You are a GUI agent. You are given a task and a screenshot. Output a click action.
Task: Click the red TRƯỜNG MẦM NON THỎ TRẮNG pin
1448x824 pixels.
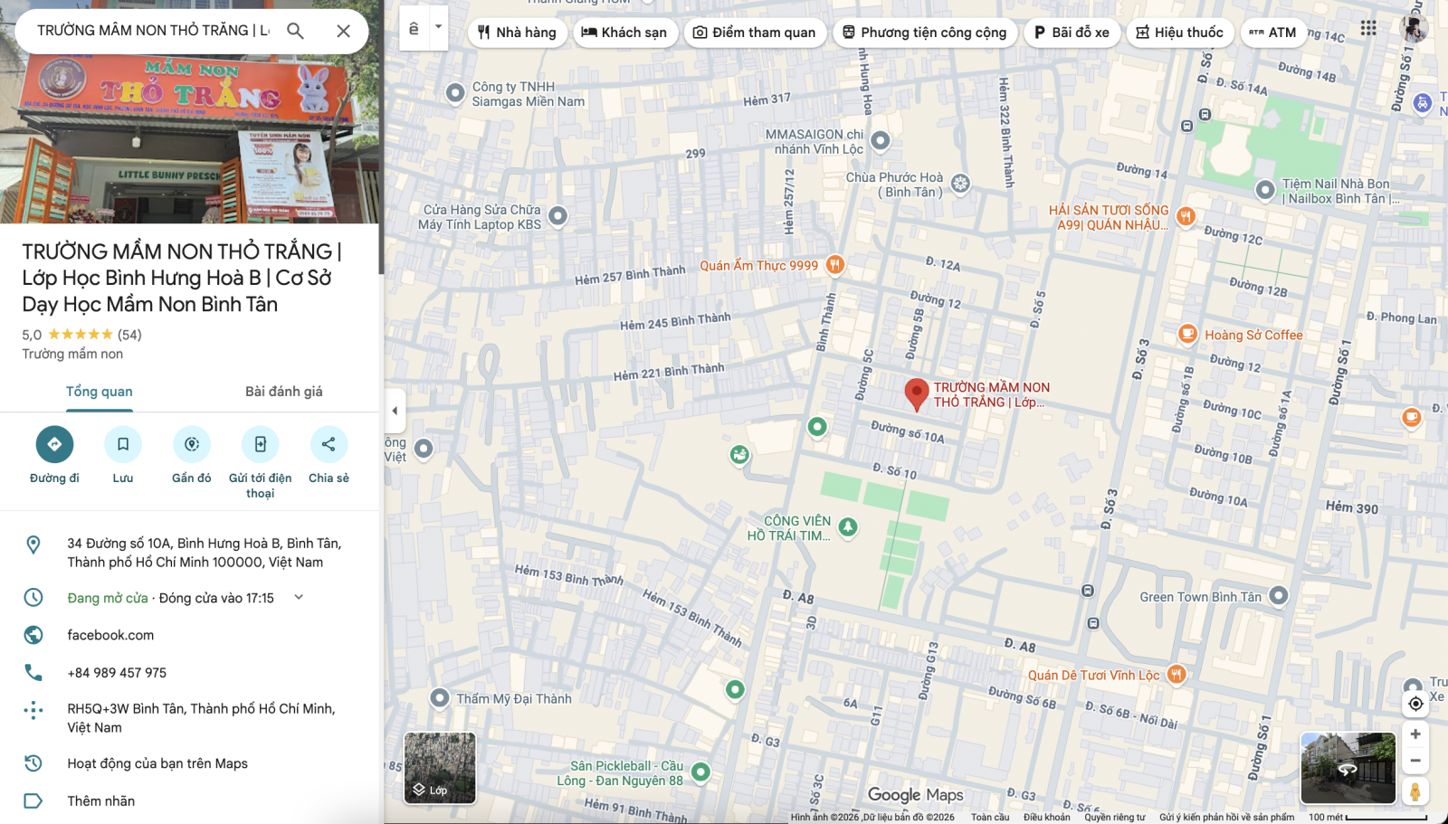[917, 393]
